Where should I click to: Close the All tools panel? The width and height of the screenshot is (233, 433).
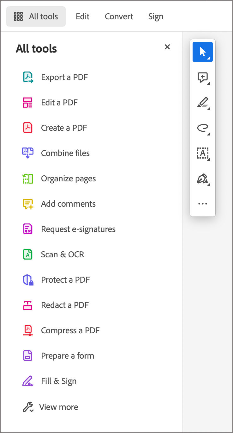click(167, 47)
